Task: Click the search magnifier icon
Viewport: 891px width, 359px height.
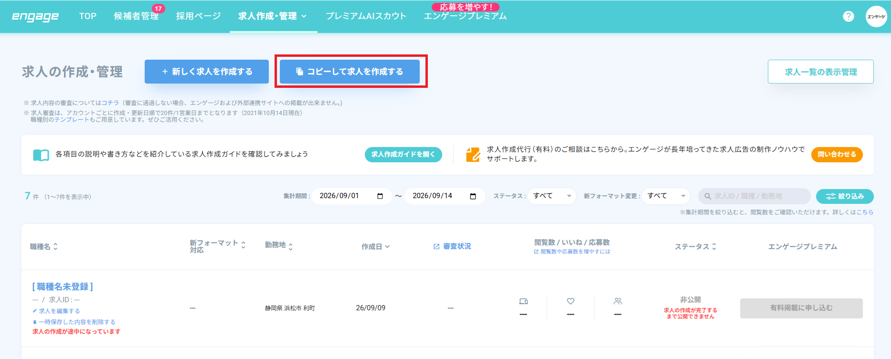Action: [x=708, y=196]
